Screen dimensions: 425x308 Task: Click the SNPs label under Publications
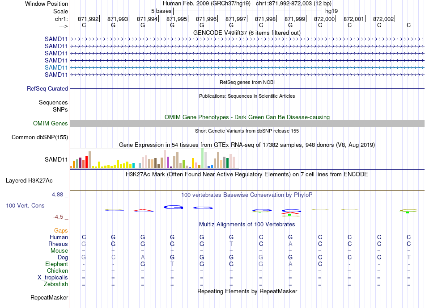coord(60,109)
